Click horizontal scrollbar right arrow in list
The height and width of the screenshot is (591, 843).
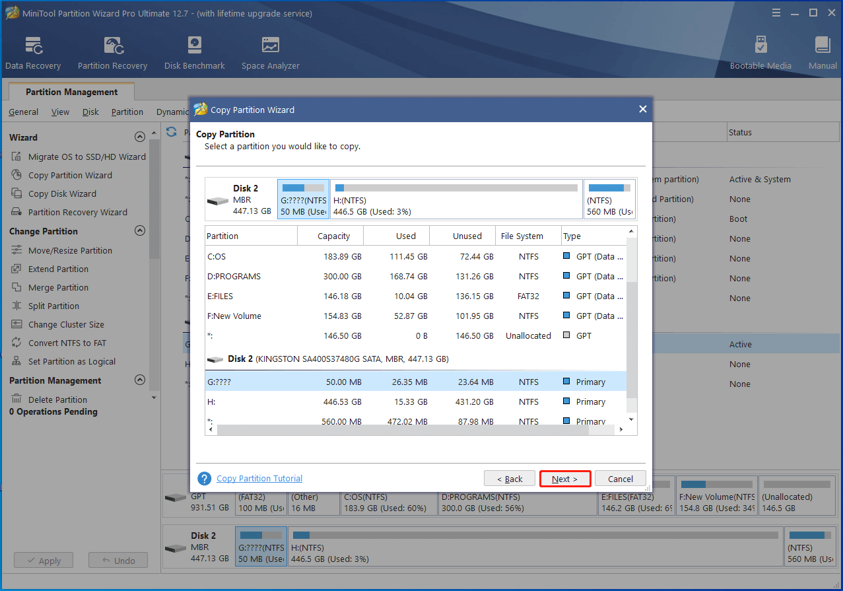click(621, 429)
